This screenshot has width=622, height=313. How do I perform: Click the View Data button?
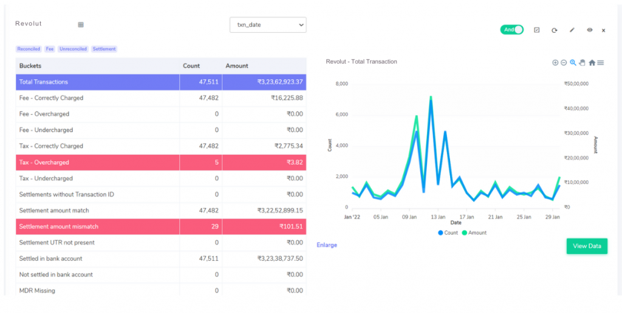587,246
